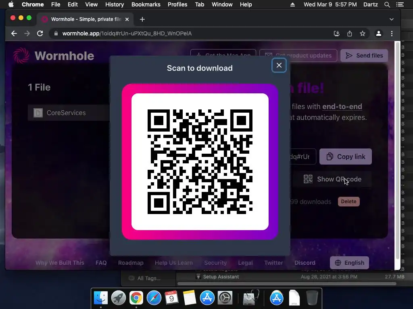Open the Chrome menu in menu bar
413x309 pixels.
[33, 4]
